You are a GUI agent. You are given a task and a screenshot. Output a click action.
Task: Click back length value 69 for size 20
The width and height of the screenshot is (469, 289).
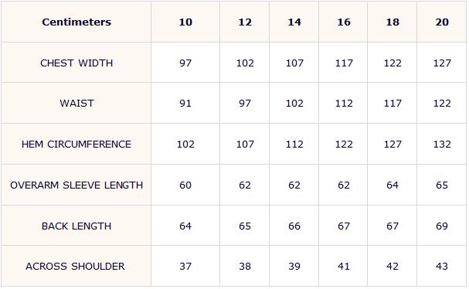(x=442, y=226)
